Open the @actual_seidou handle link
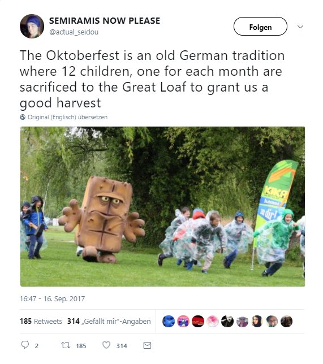Viewport: 323px width, 364px height. click(x=74, y=32)
